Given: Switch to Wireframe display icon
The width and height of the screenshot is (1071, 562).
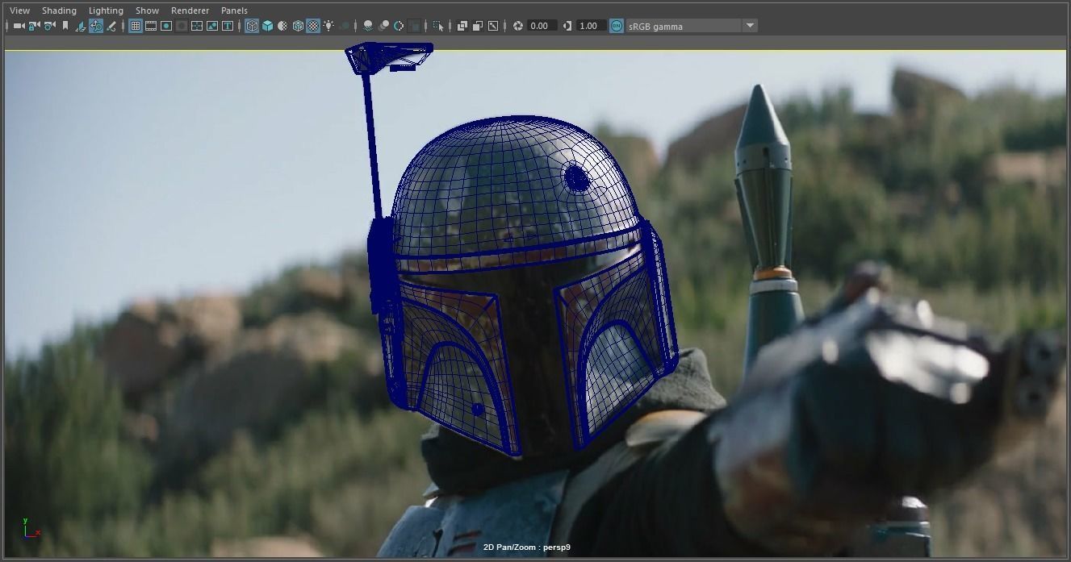Looking at the screenshot, I should click(x=252, y=26).
